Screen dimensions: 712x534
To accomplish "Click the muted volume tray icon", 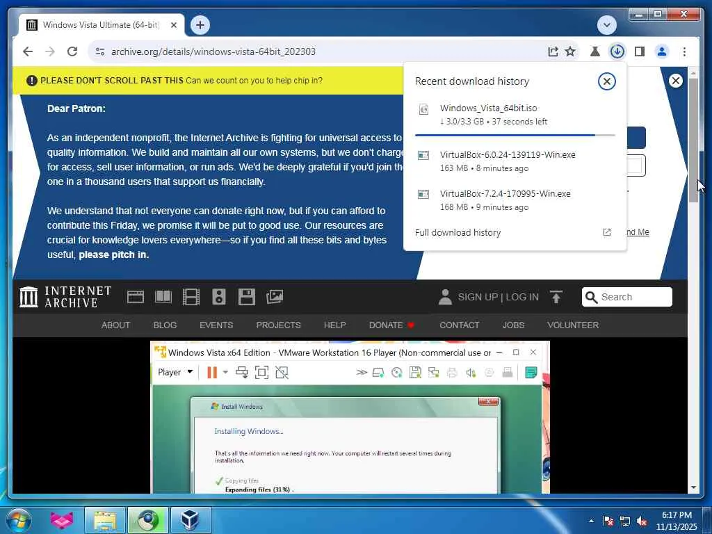I will (x=642, y=521).
